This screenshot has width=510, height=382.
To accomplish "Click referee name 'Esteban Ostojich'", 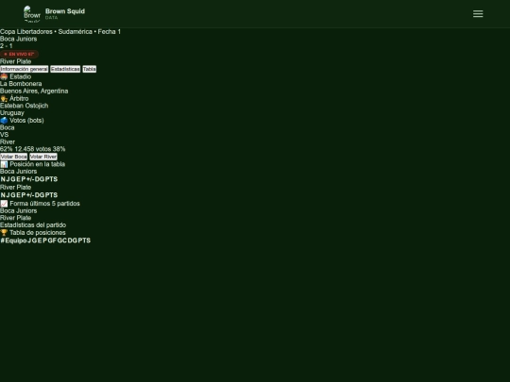I will 24,106.
